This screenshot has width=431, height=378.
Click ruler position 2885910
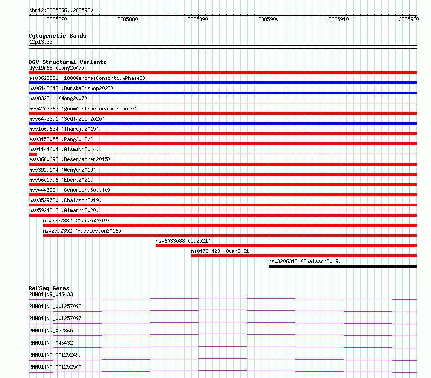pyautogui.click(x=339, y=19)
